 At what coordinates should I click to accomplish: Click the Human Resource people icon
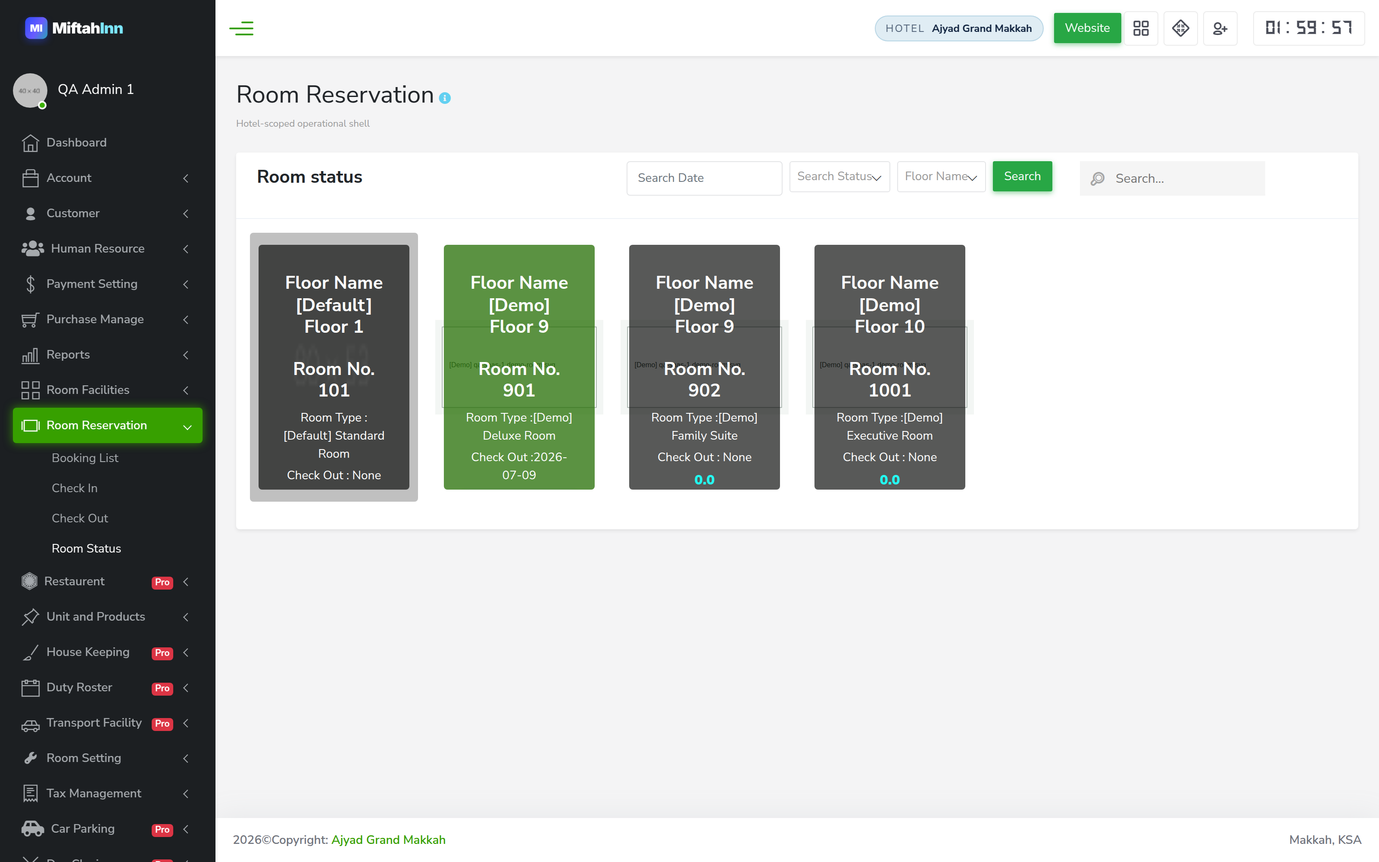(x=32, y=249)
